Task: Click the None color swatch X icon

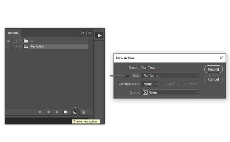Action: click(145, 93)
